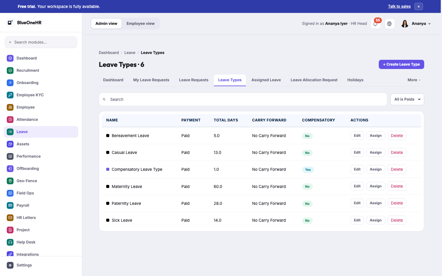Switch to Employee view
Image resolution: width=442 pixels, height=276 pixels.
tap(141, 24)
